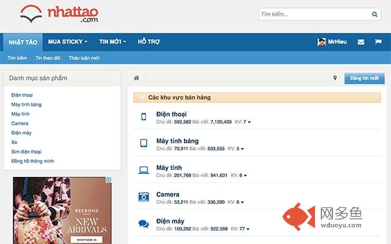Click the Reebonz New Arrivals ad banner

point(62,210)
